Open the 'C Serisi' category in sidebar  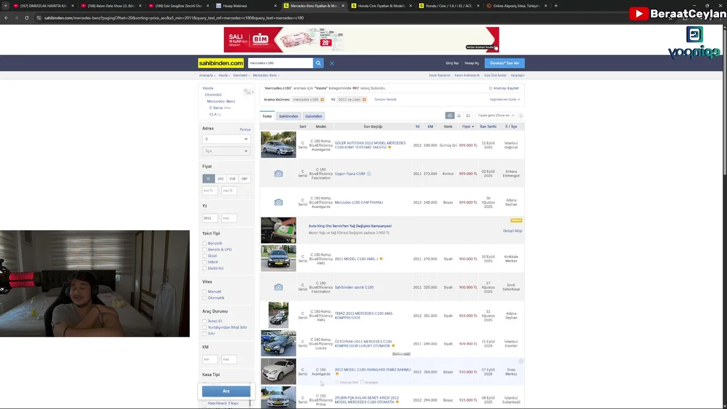pyautogui.click(x=216, y=108)
